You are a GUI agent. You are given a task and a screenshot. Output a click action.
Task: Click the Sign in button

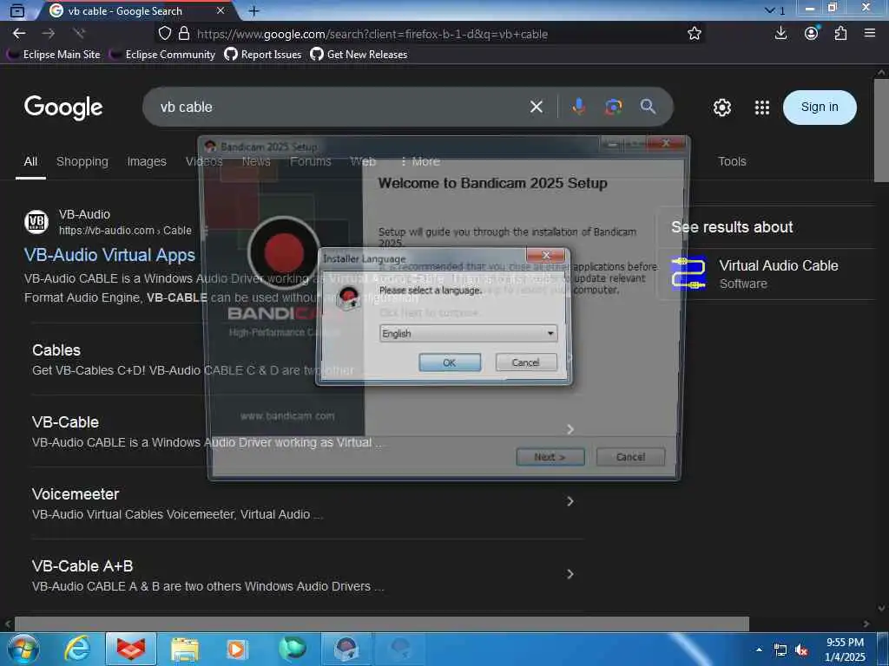[x=820, y=107]
